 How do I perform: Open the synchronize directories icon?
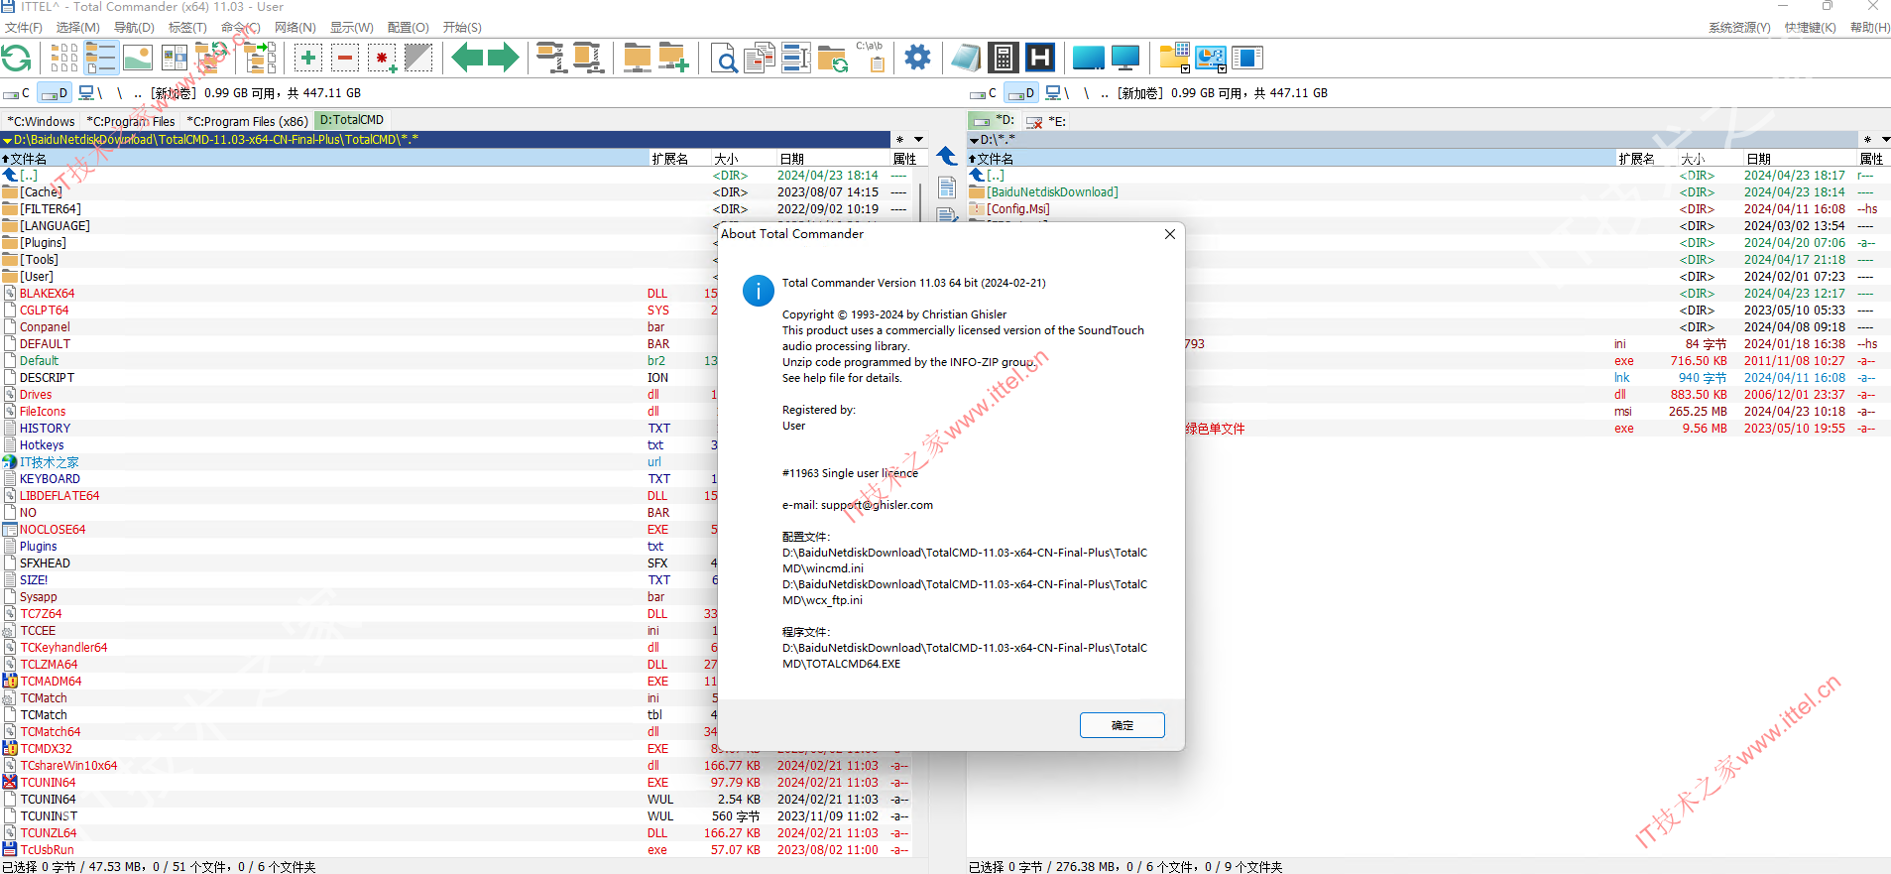[x=833, y=59]
